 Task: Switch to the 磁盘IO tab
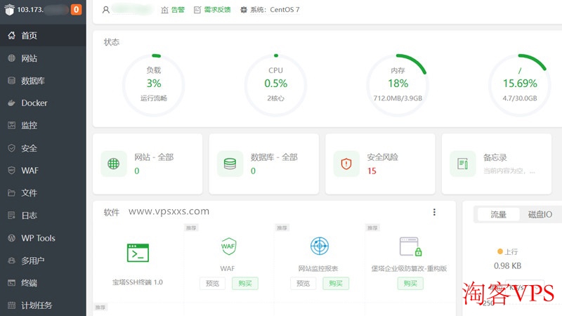click(x=540, y=214)
